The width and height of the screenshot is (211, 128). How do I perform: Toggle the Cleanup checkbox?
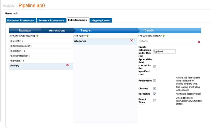click(155, 88)
